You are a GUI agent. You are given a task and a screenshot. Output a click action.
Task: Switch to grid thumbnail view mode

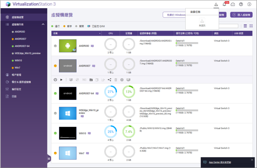click(x=251, y=26)
